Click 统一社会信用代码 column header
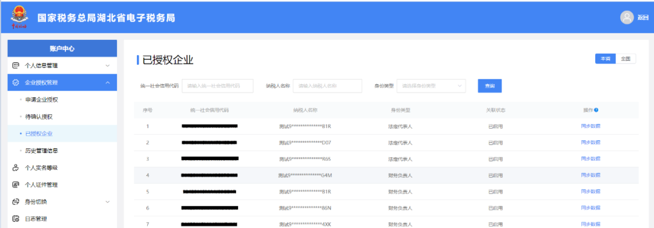This screenshot has height=228, width=654. coord(210,110)
